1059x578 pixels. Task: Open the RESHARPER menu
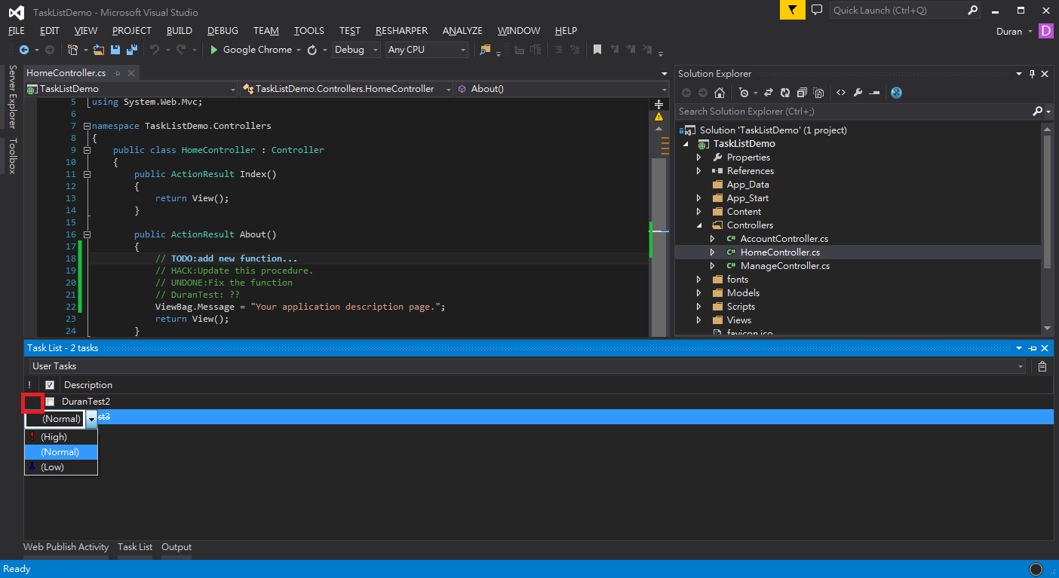click(x=401, y=31)
